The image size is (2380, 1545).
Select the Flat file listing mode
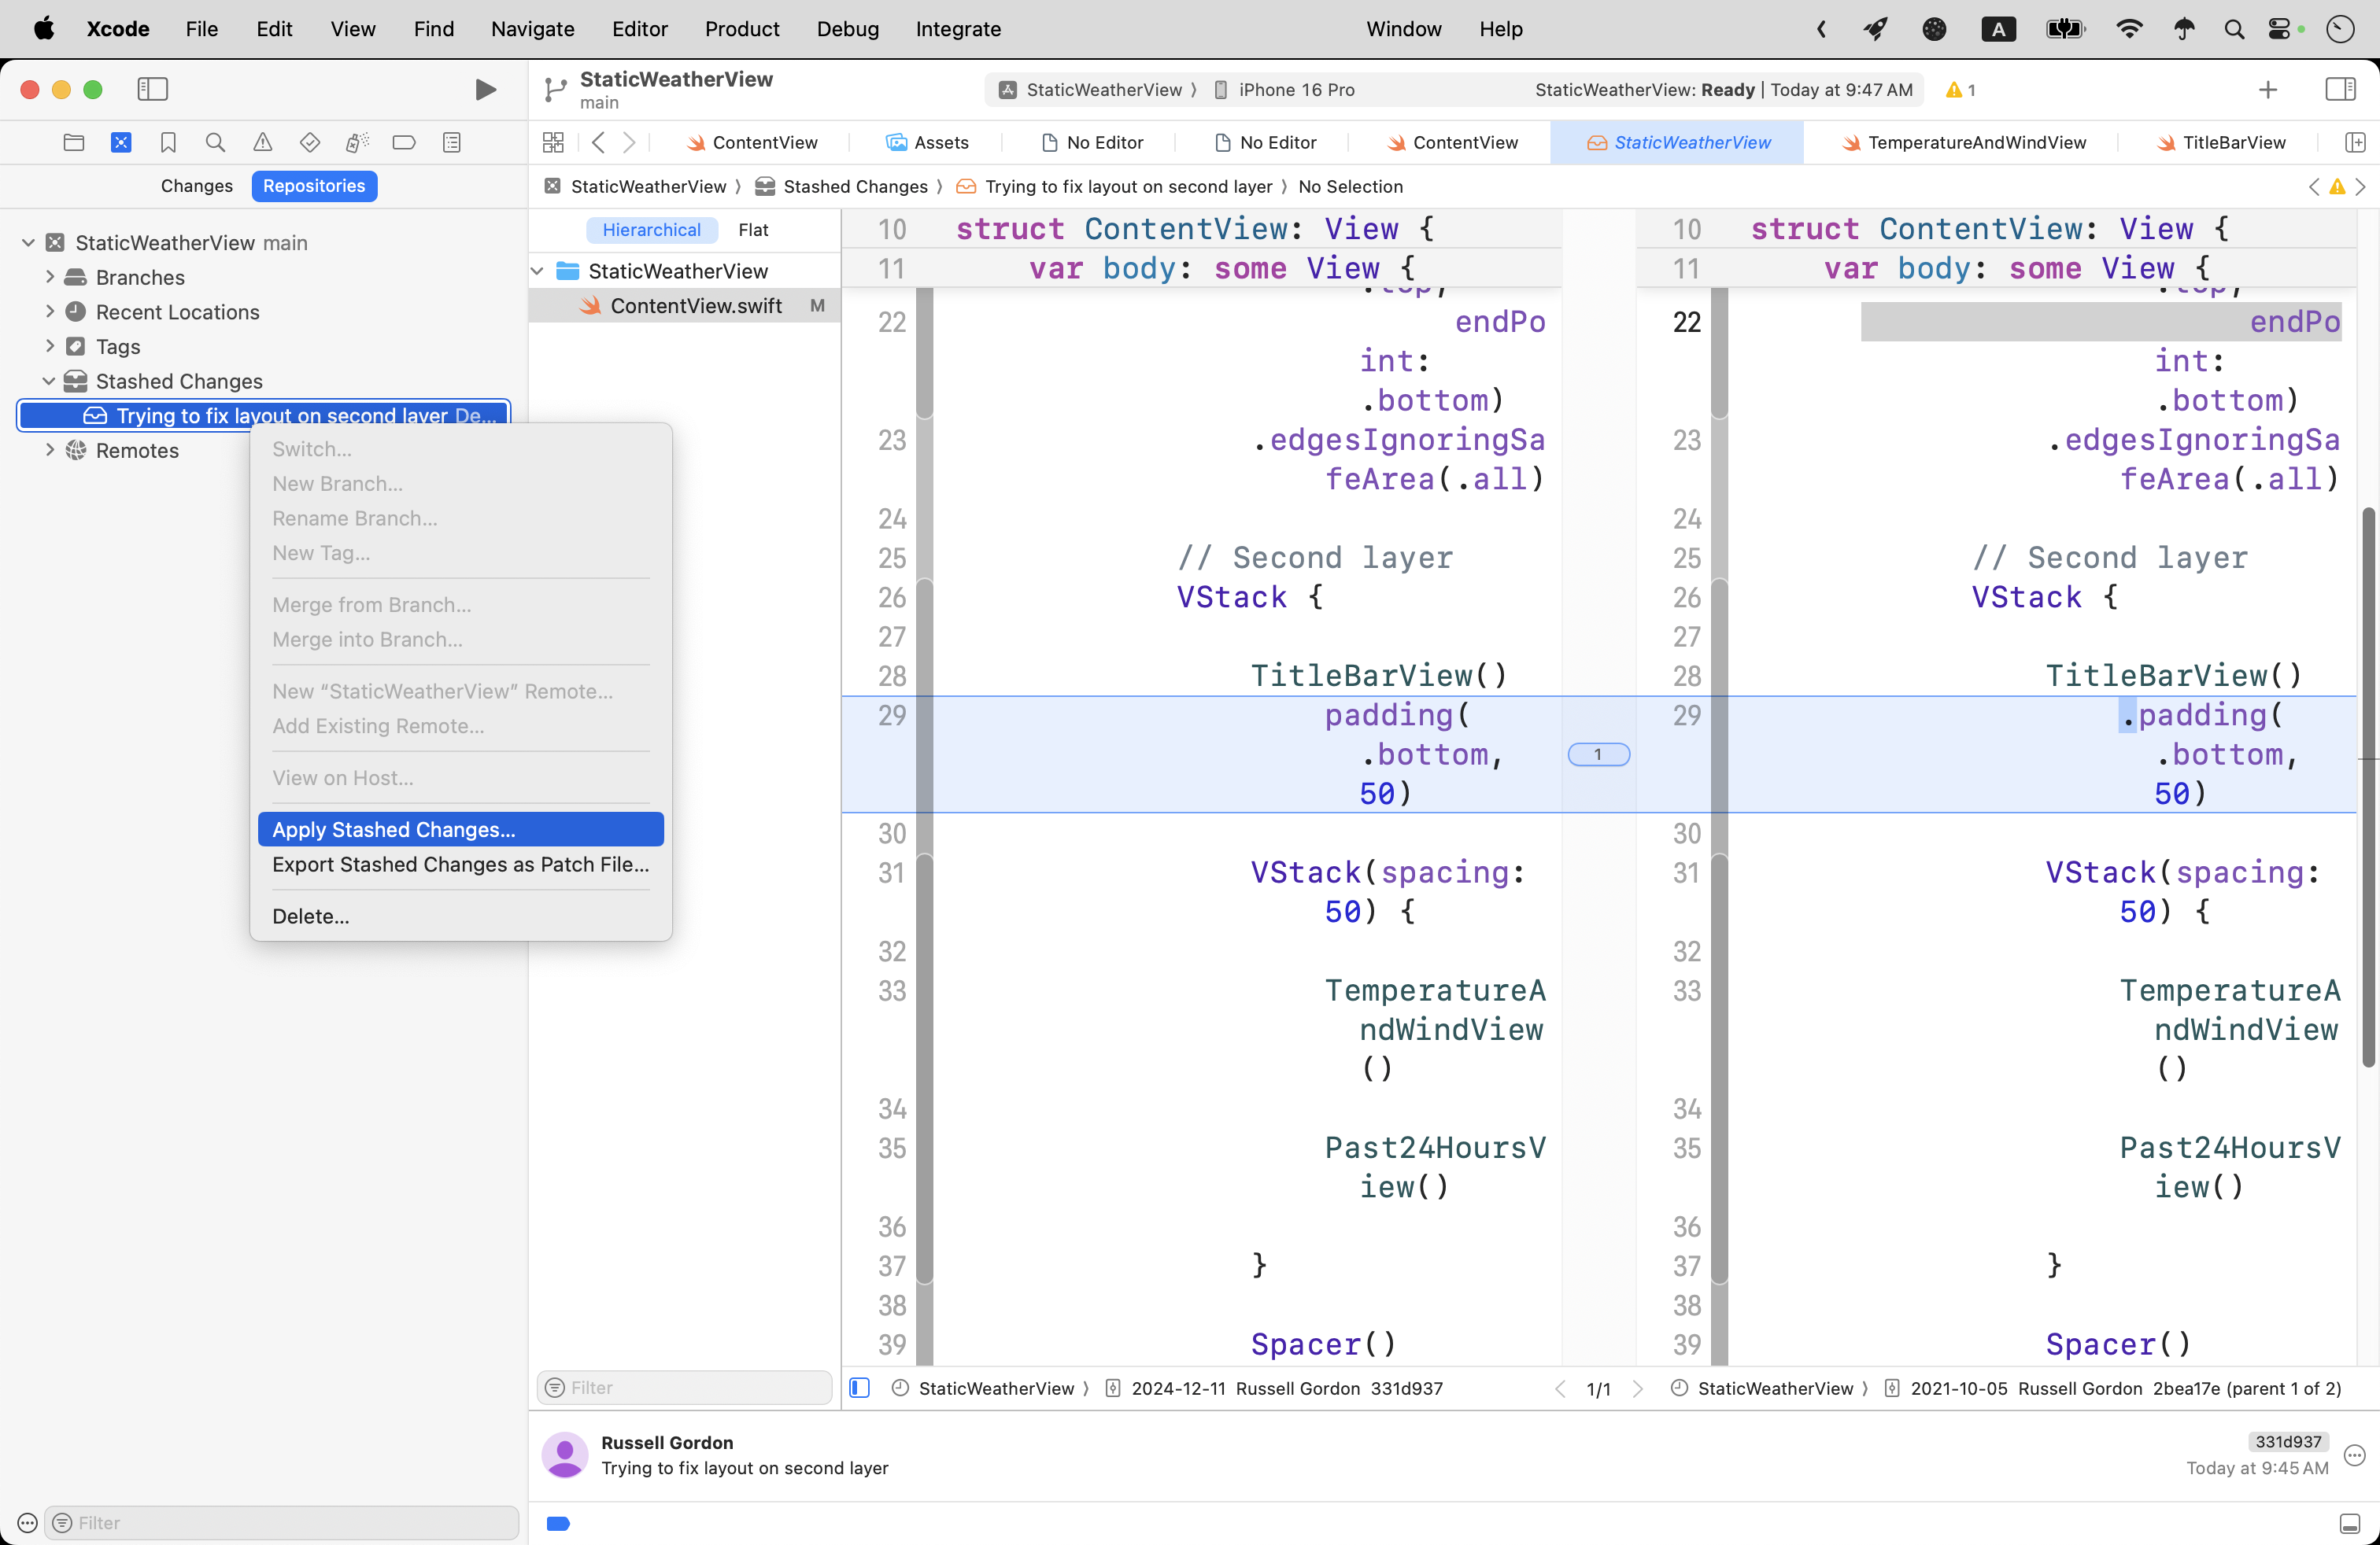[753, 230]
